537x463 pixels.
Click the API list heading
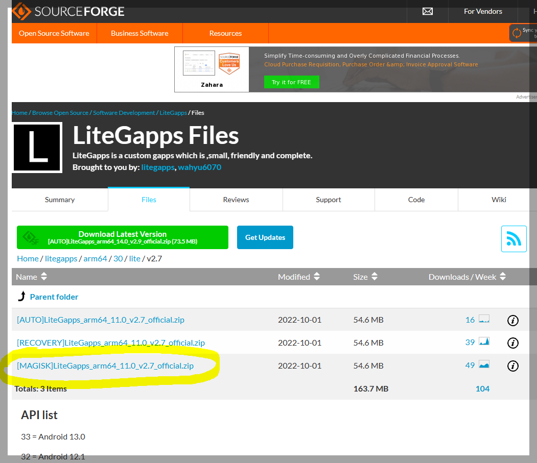39,415
